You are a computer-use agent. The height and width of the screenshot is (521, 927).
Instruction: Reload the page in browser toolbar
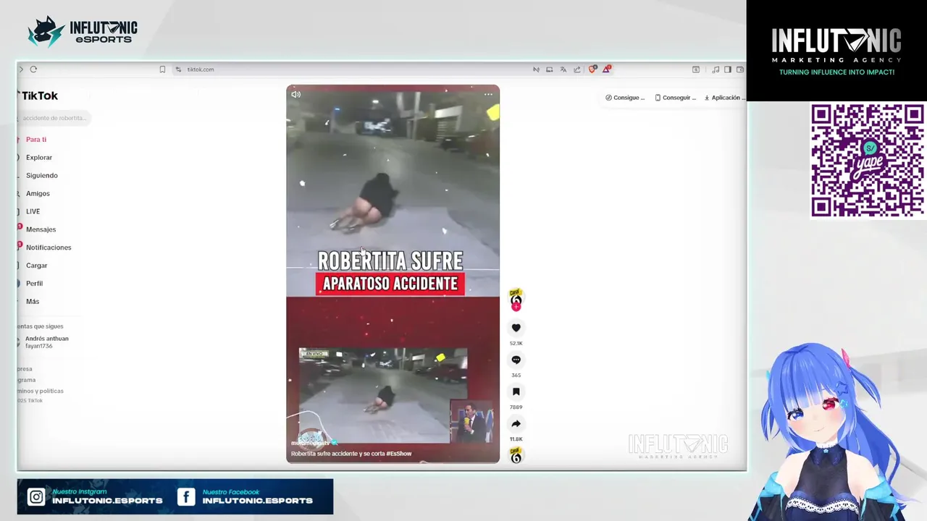click(33, 69)
